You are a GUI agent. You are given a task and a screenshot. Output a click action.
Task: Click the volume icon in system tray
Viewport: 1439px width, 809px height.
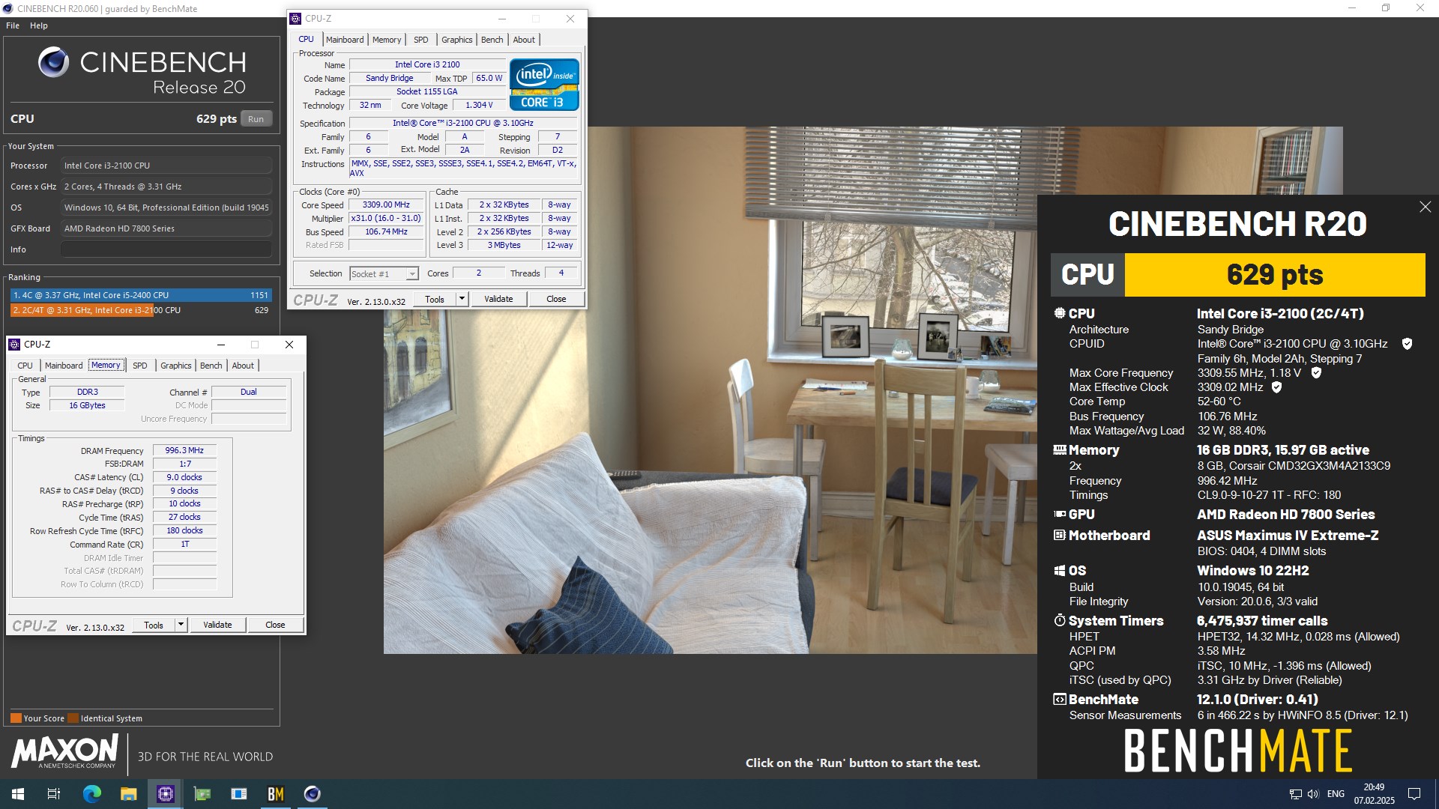(1312, 794)
